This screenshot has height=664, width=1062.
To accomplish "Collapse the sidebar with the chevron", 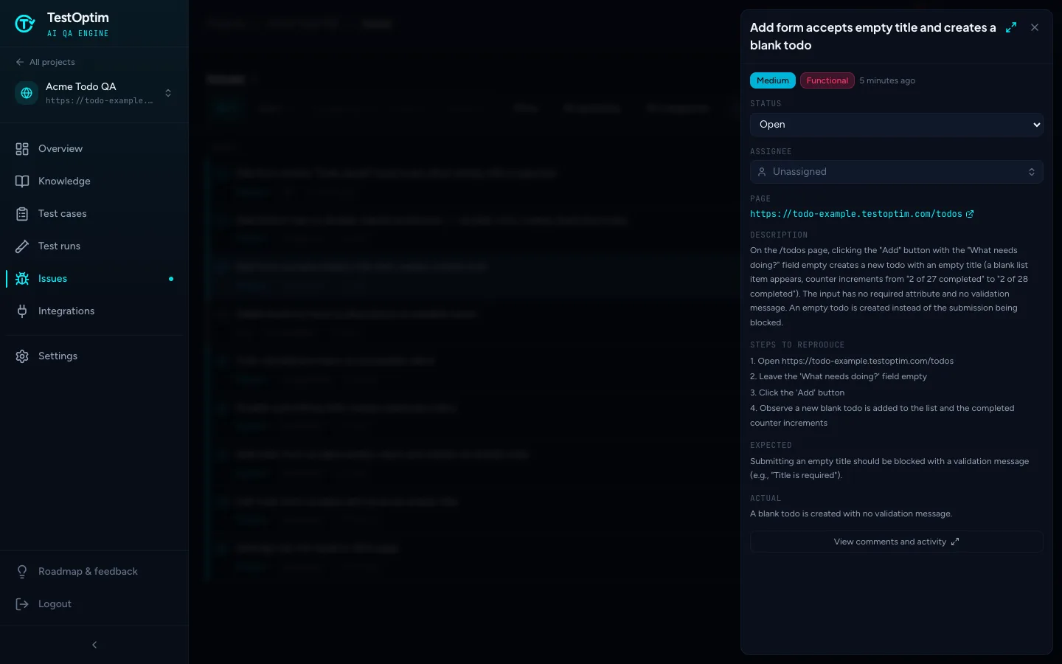I will coord(94,645).
